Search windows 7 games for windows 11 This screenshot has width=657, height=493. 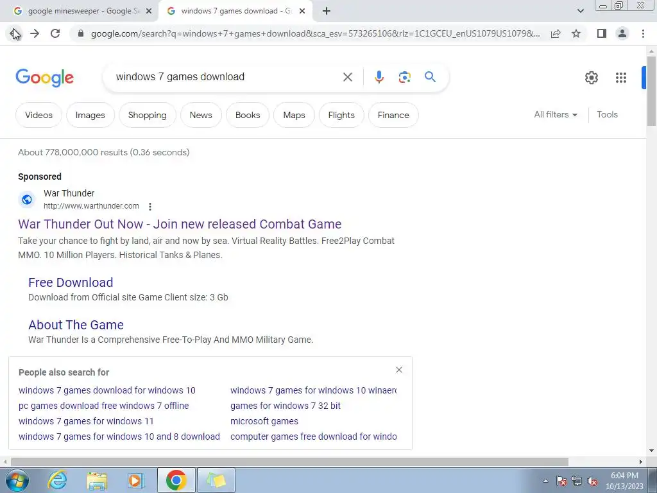pyautogui.click(x=86, y=421)
